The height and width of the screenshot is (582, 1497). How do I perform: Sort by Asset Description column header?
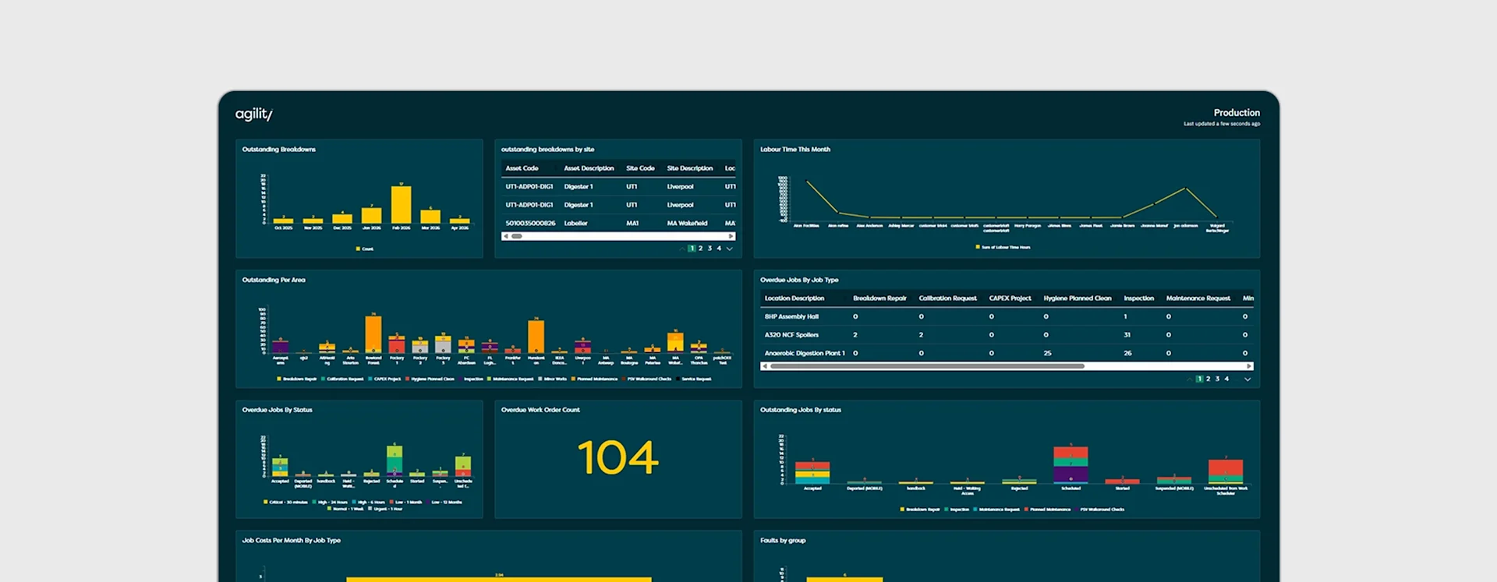click(589, 168)
